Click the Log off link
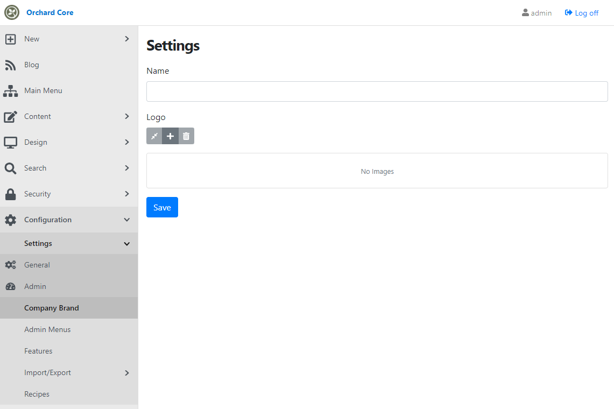 click(x=582, y=13)
